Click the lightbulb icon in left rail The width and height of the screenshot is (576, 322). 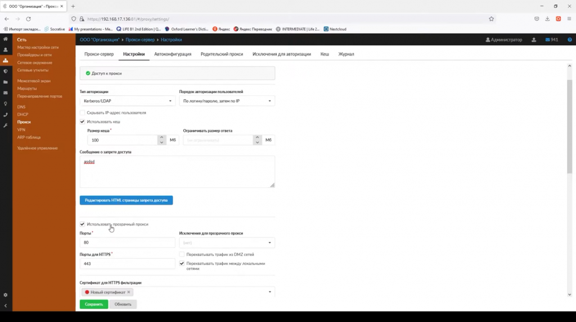point(6,104)
